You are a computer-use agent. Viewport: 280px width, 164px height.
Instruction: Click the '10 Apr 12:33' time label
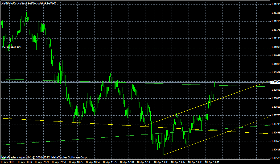coord(144,162)
